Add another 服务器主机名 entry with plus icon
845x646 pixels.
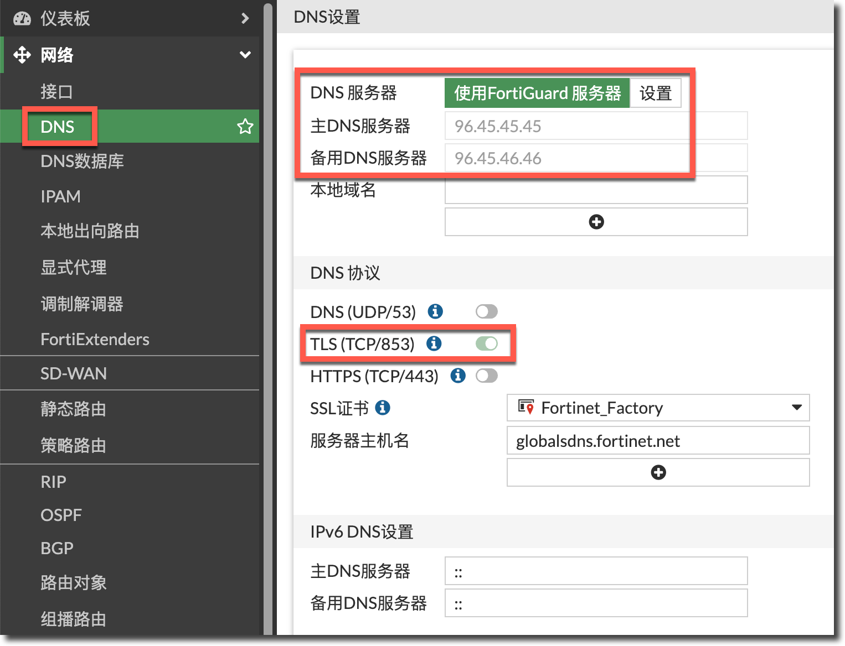(658, 472)
